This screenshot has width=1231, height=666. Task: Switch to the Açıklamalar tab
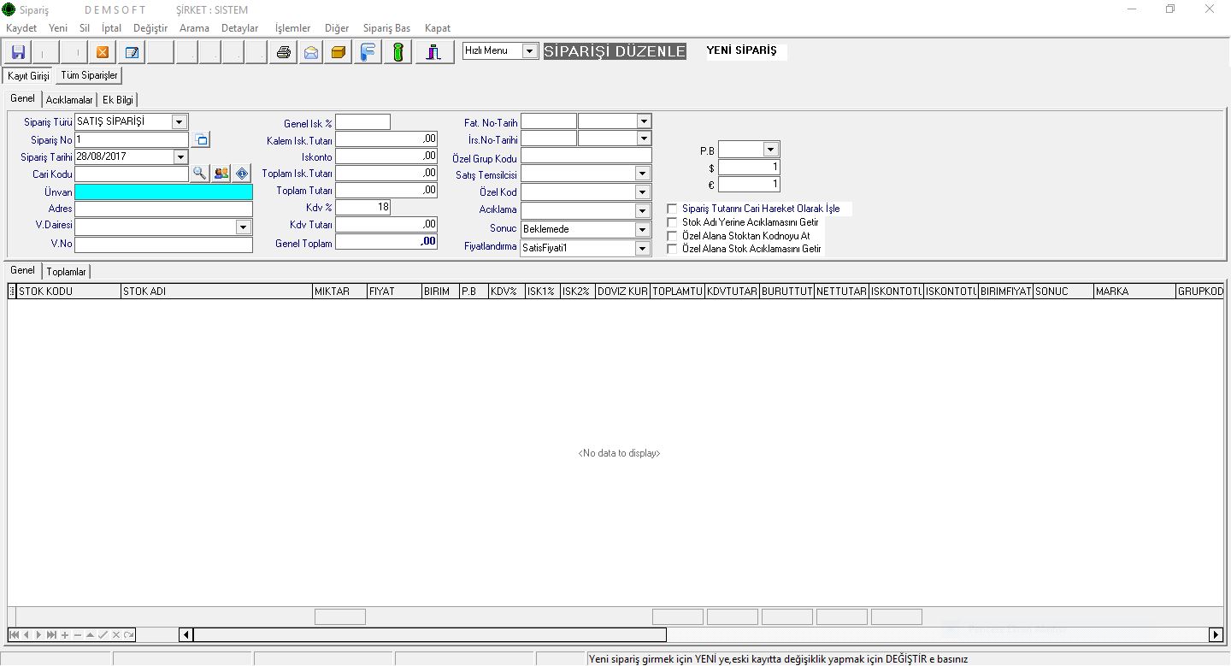[69, 100]
